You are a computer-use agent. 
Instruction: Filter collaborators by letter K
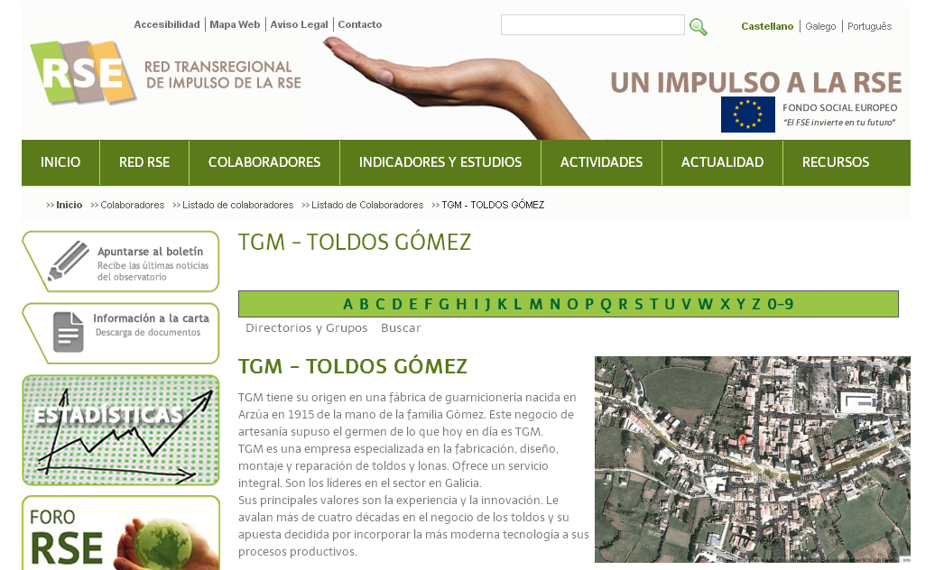[x=502, y=305]
